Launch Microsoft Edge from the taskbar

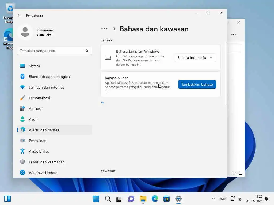pyautogui.click(x=155, y=199)
